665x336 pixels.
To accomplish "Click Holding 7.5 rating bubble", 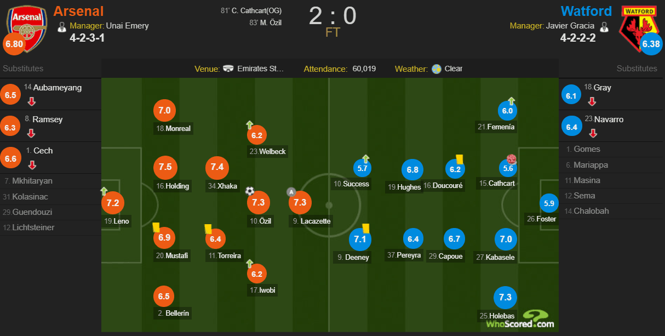I will pyautogui.click(x=165, y=168).
